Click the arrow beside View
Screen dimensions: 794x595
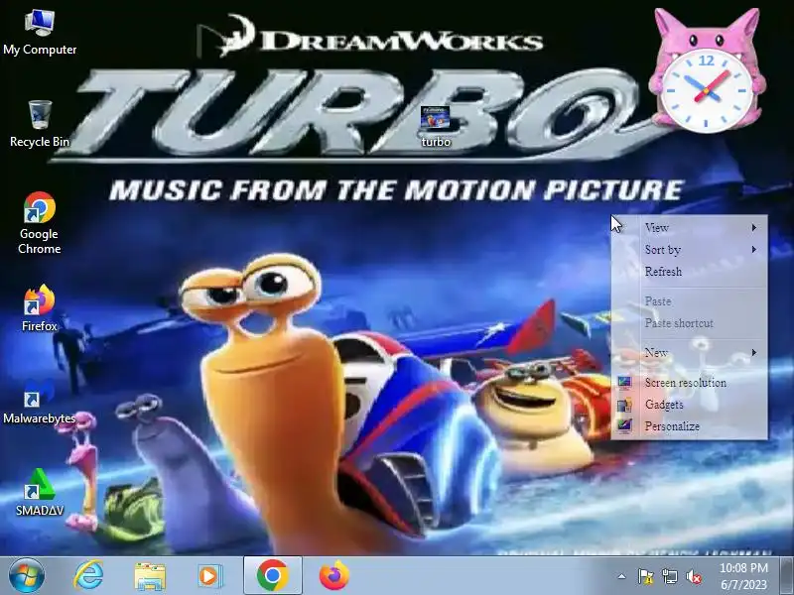pos(754,228)
